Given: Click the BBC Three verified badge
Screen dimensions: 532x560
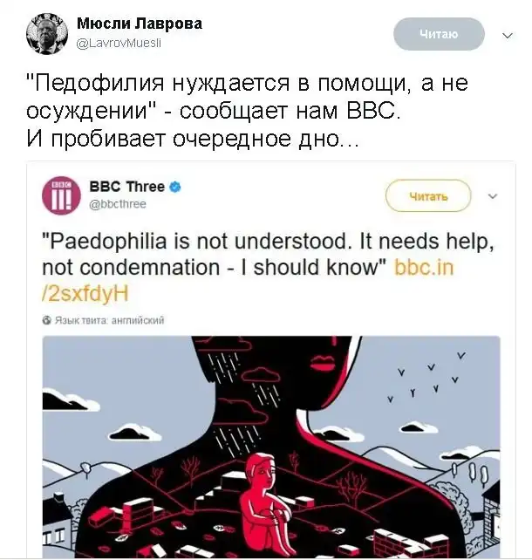Looking at the screenshot, I should [x=174, y=187].
